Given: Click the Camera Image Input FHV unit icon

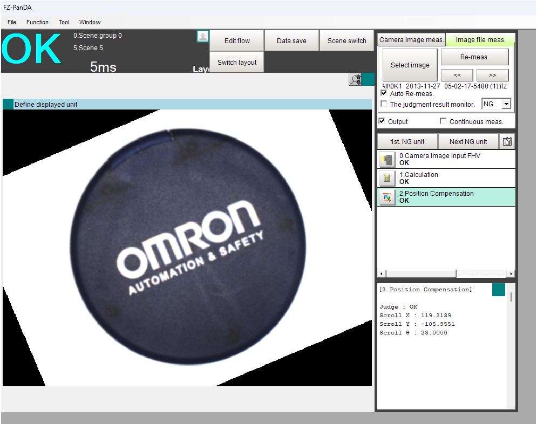Looking at the screenshot, I should (x=387, y=160).
